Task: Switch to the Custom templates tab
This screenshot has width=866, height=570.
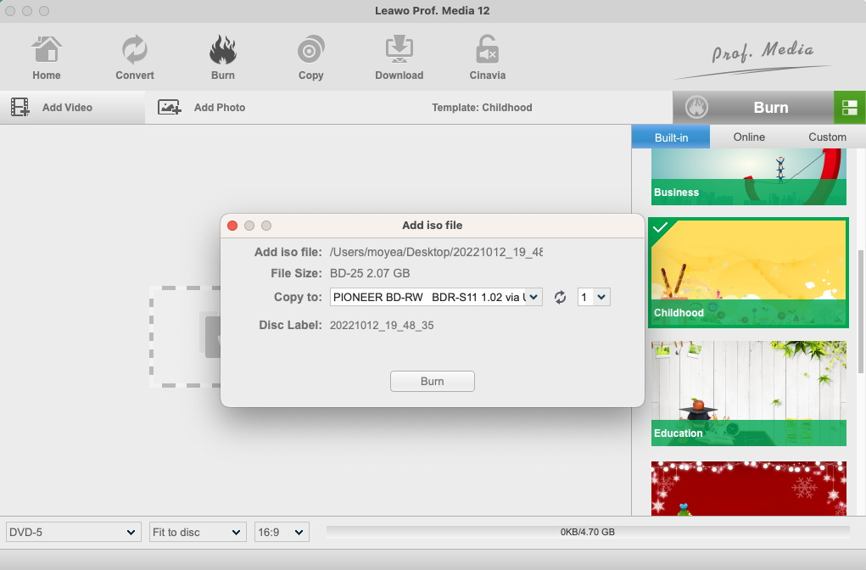Action: coord(827,137)
